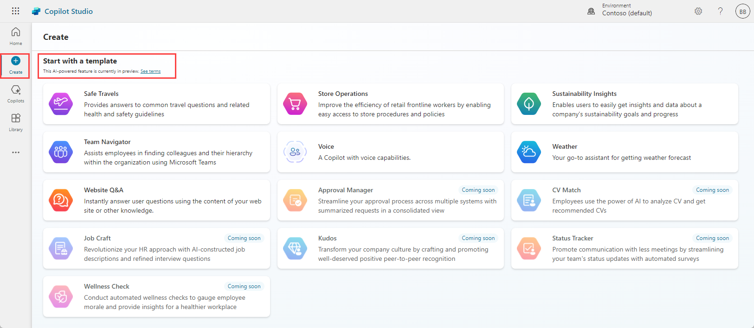The height and width of the screenshot is (328, 754).
Task: Click the Job Craft icon
Action: (x=61, y=248)
